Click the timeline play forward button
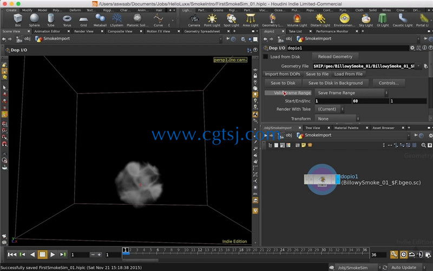Viewport: 433px width, 271px height. pos(53,254)
